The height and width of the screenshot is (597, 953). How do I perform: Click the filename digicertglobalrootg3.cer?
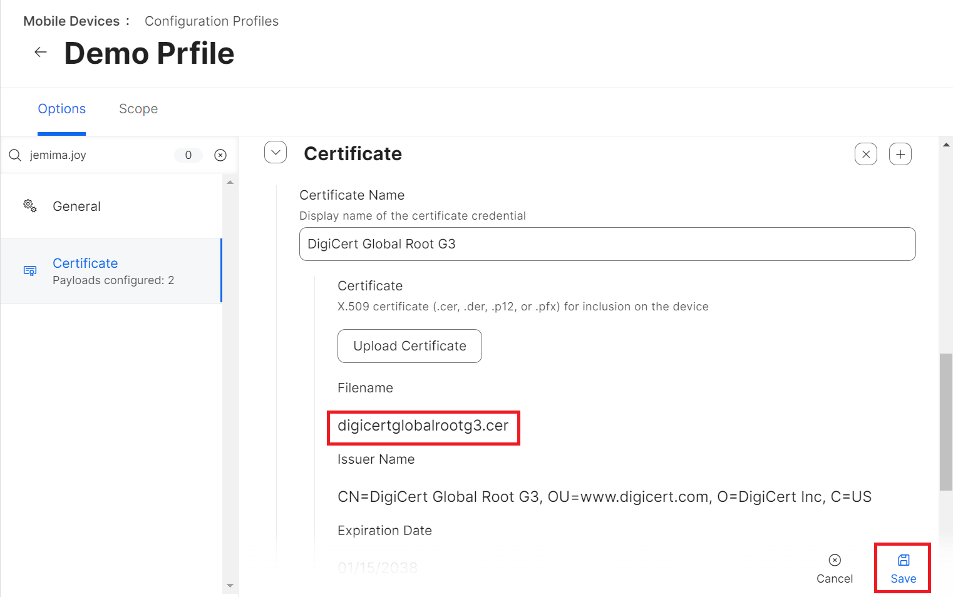423,426
